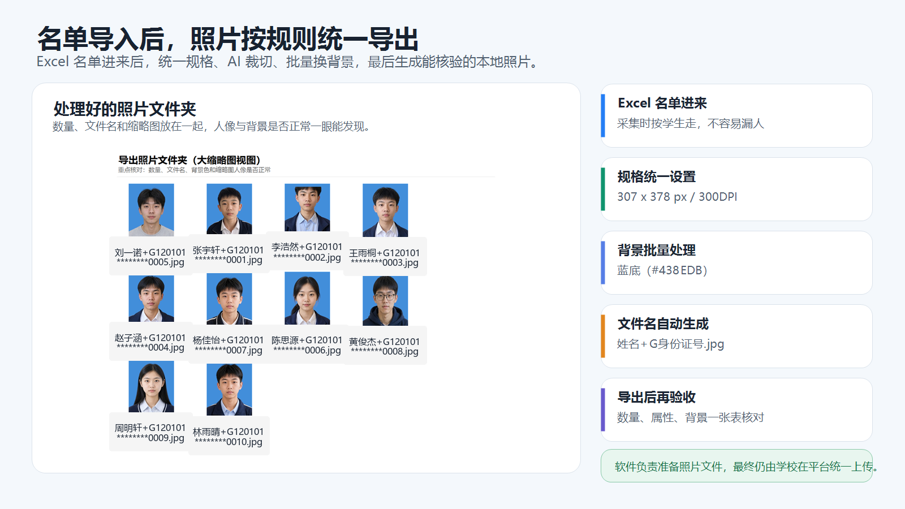Screen dimensions: 905x509
Task: Select file name ending 0008.jpg
Action: pyautogui.click(x=385, y=346)
